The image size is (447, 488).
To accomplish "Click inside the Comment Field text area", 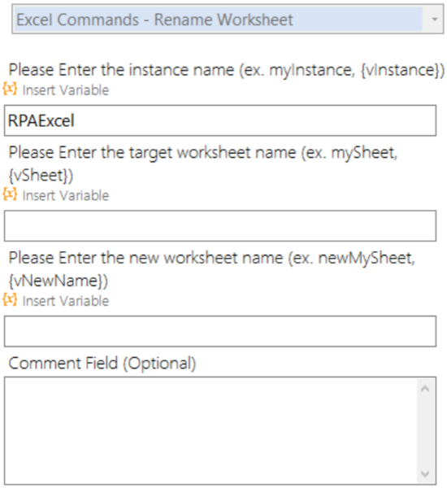I will 210,431.
